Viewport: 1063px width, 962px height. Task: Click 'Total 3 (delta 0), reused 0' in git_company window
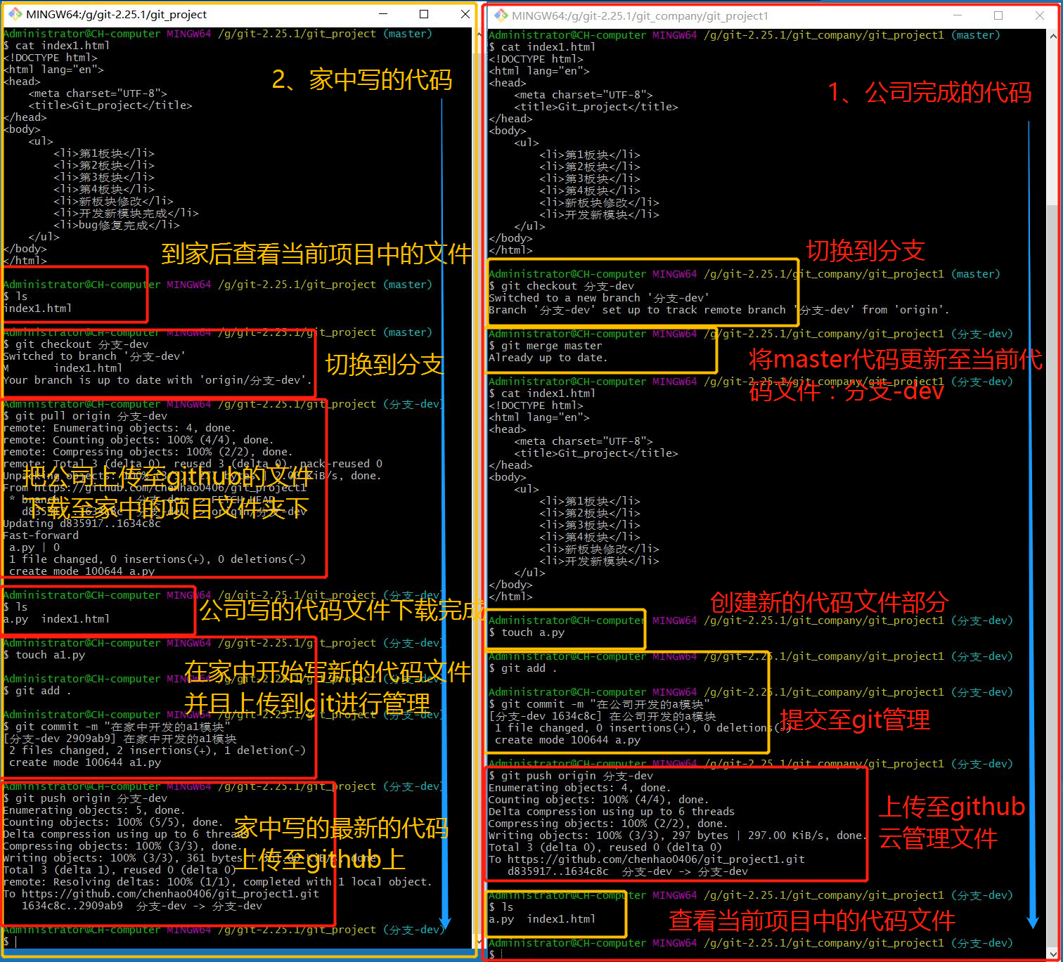click(605, 847)
